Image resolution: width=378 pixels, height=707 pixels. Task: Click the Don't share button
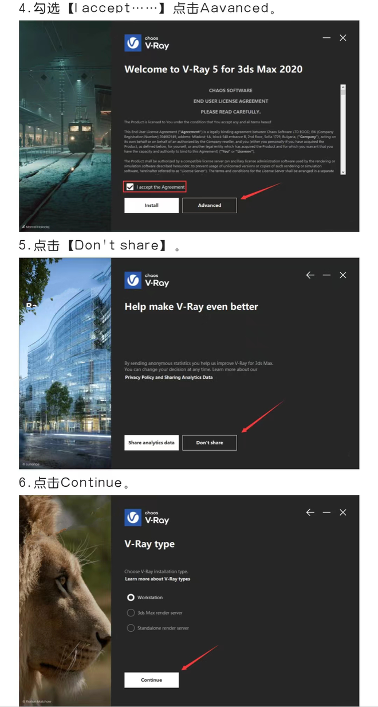[x=210, y=443]
